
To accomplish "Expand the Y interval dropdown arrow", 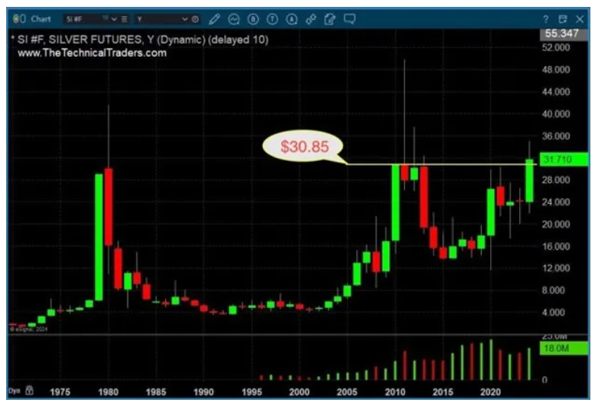I will pos(185,18).
